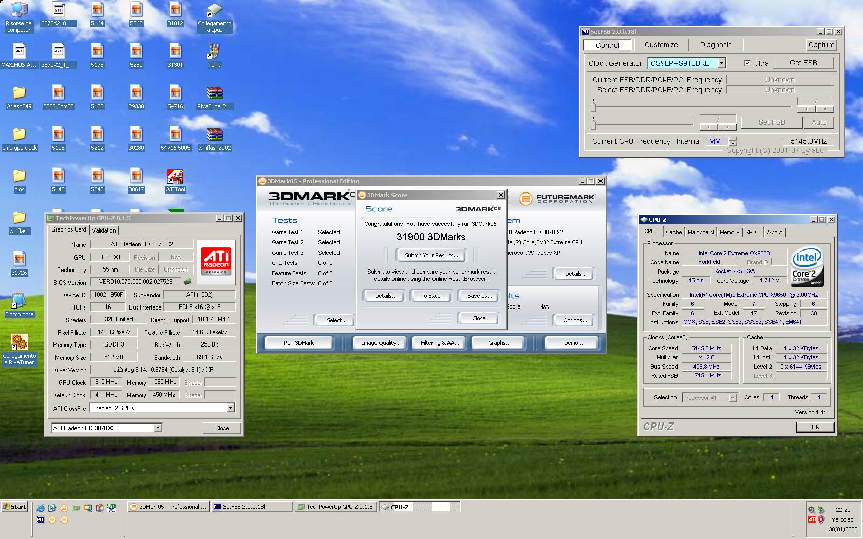Screen dimensions: 863x539
Task: Open the Mainboard tab in CPU-Z
Action: pos(701,232)
